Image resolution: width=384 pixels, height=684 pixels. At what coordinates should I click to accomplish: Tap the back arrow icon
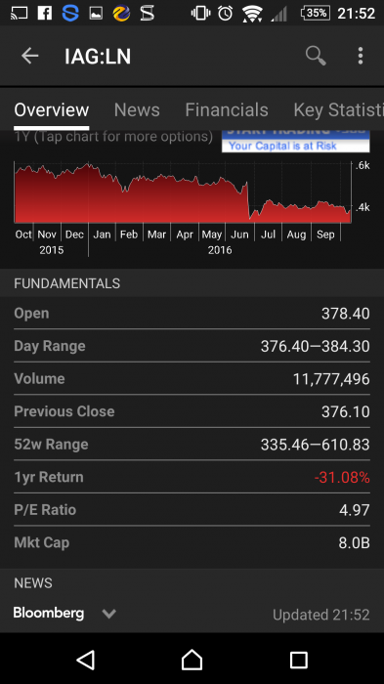[30, 56]
